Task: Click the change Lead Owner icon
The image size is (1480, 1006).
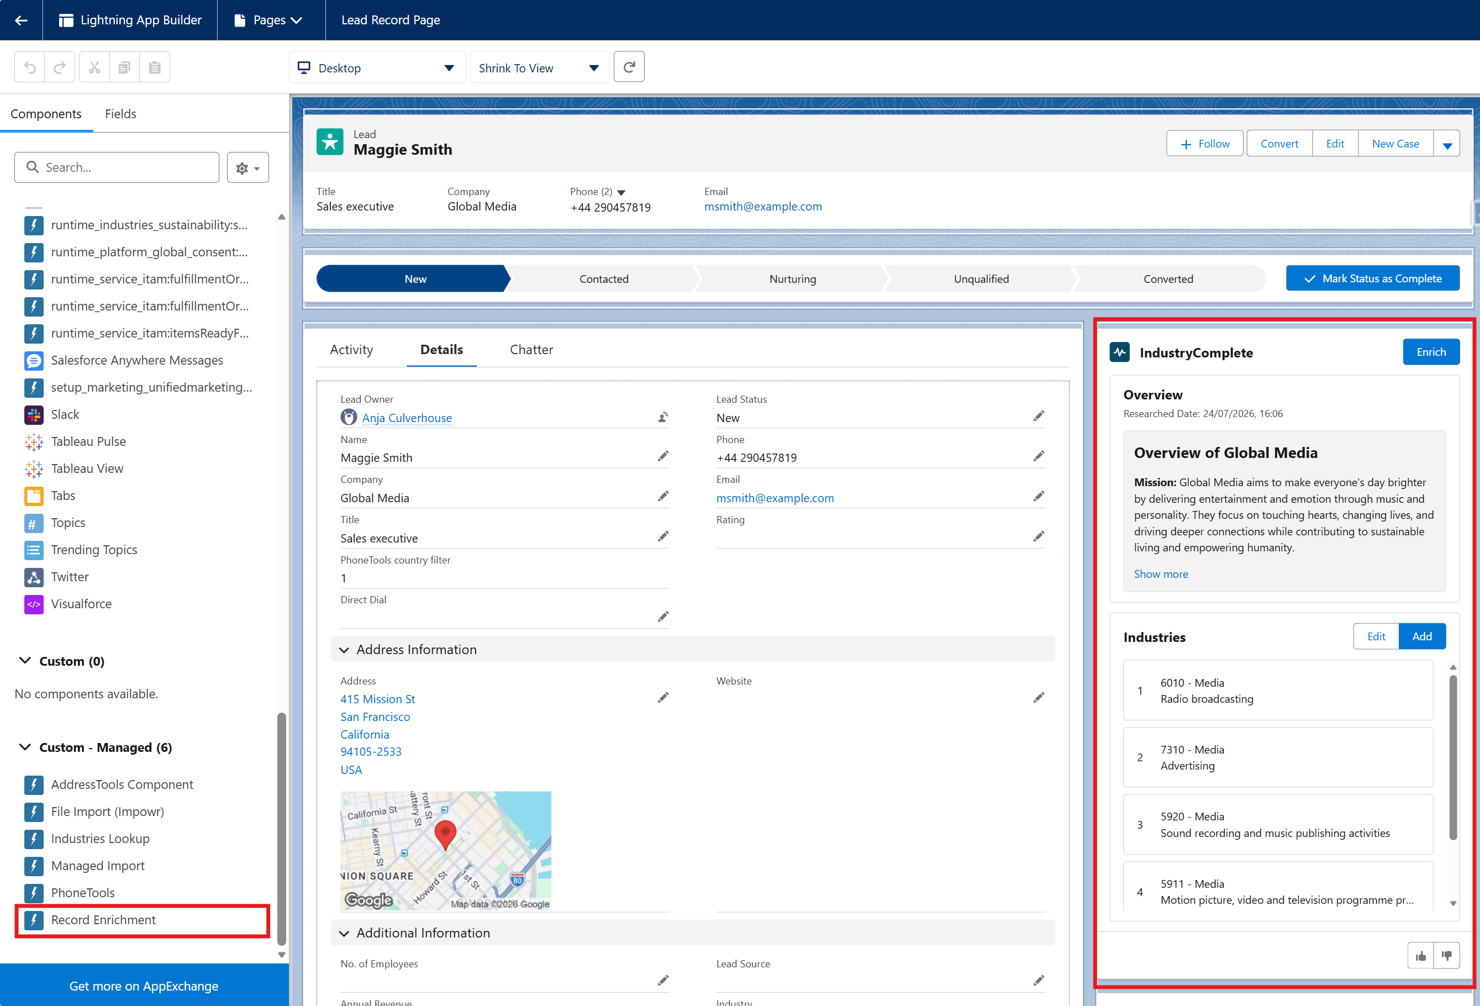Action: pyautogui.click(x=662, y=417)
